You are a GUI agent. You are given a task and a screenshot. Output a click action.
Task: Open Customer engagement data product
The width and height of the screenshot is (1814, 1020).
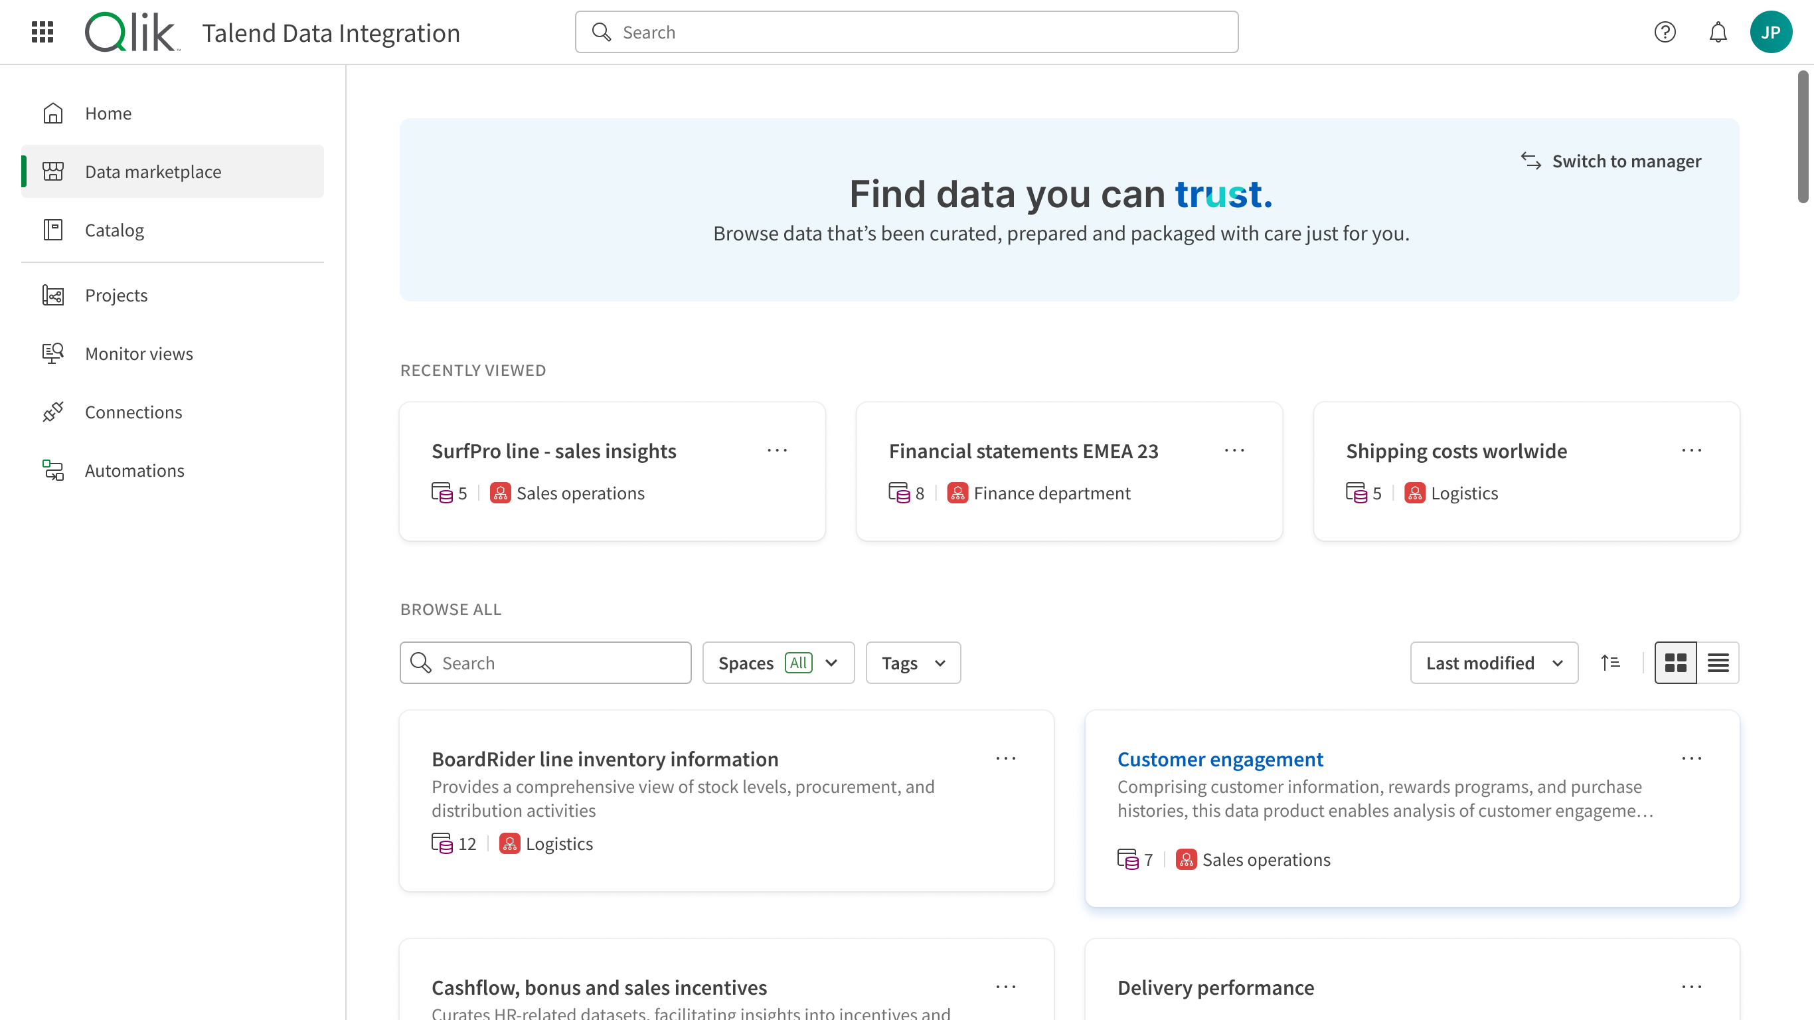[1220, 758]
